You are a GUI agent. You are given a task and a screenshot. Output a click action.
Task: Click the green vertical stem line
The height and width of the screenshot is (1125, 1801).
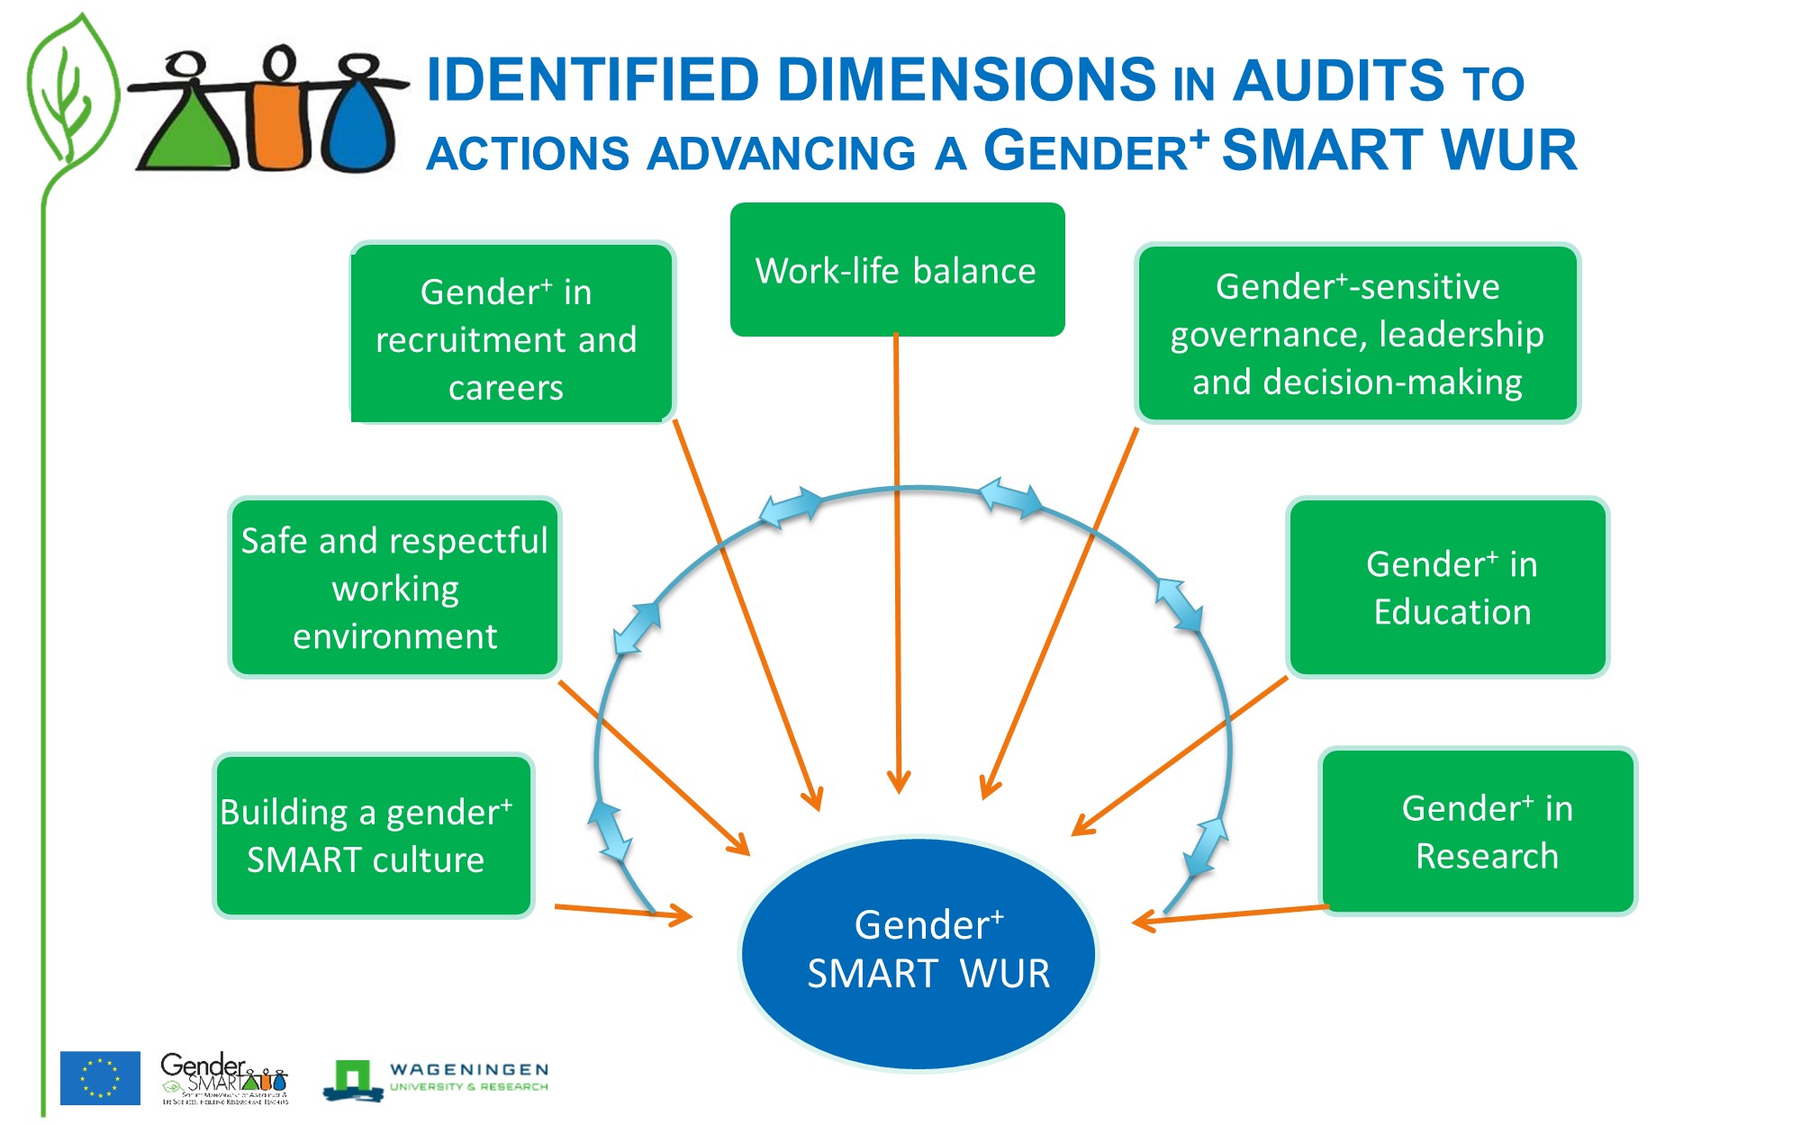coord(43,648)
